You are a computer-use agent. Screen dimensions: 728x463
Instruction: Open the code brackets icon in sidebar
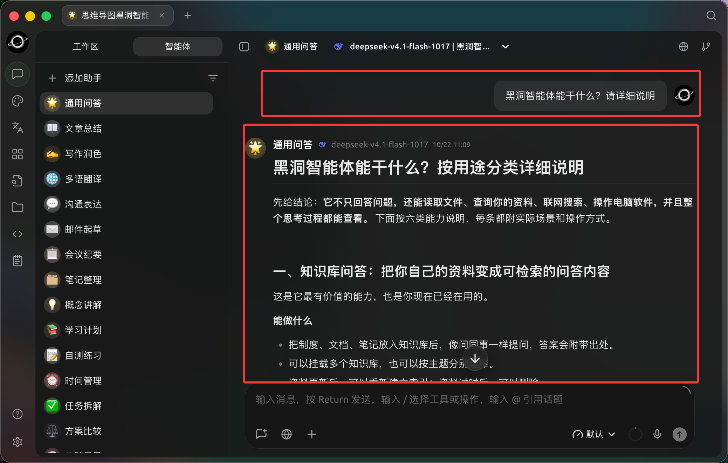point(18,234)
